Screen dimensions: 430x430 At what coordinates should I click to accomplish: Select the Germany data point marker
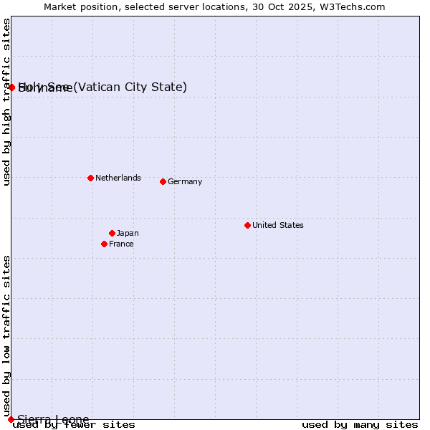[x=163, y=181]
